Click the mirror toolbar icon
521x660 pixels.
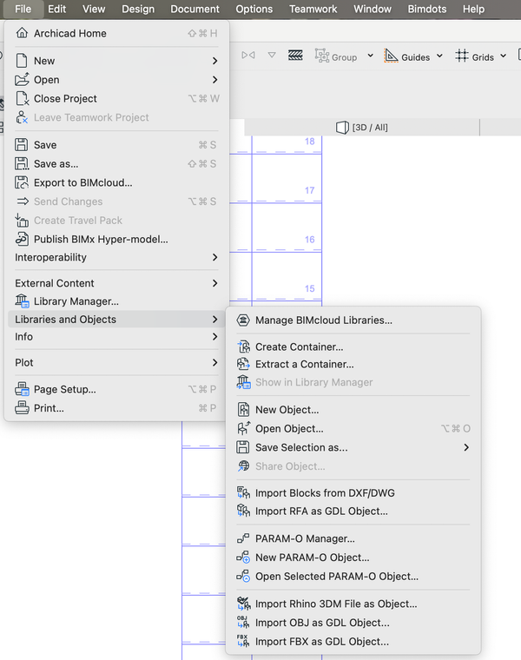248,55
